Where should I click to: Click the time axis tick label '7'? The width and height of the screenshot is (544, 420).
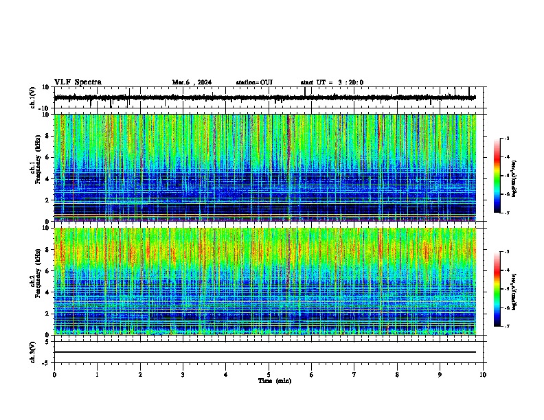[354, 375]
